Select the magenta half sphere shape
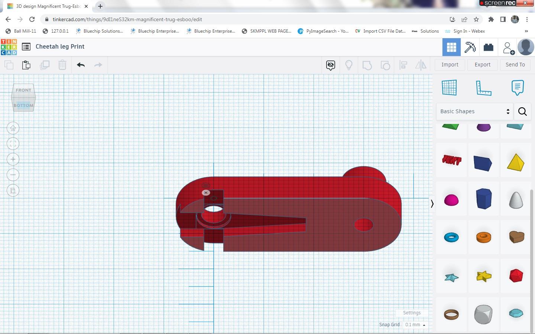This screenshot has height=334, width=535. (x=451, y=200)
